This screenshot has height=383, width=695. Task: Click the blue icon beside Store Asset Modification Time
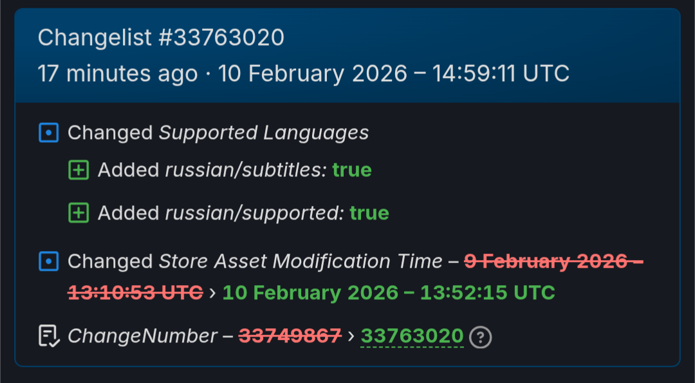49,262
